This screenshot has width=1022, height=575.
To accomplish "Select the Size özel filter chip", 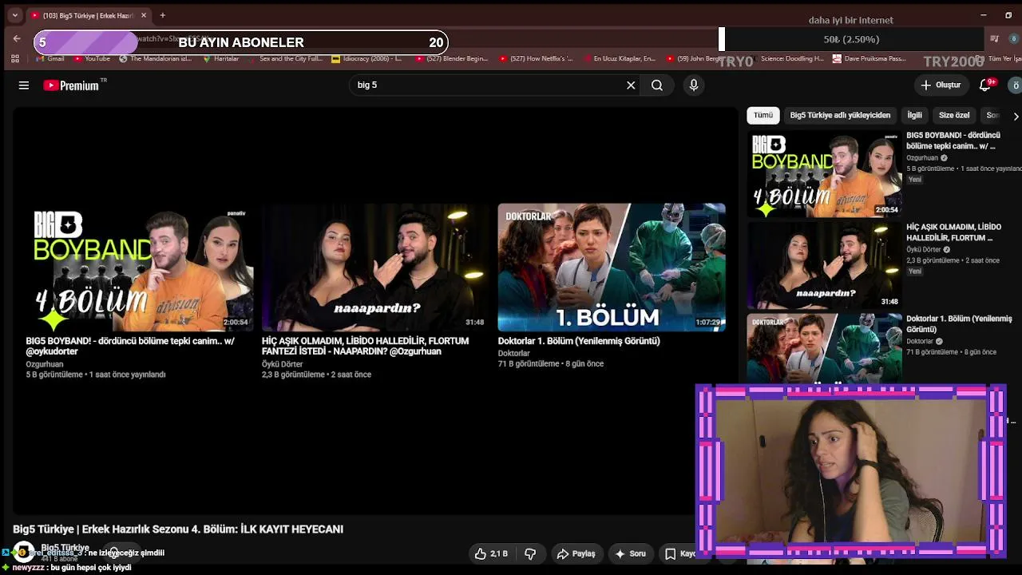I will pos(954,115).
